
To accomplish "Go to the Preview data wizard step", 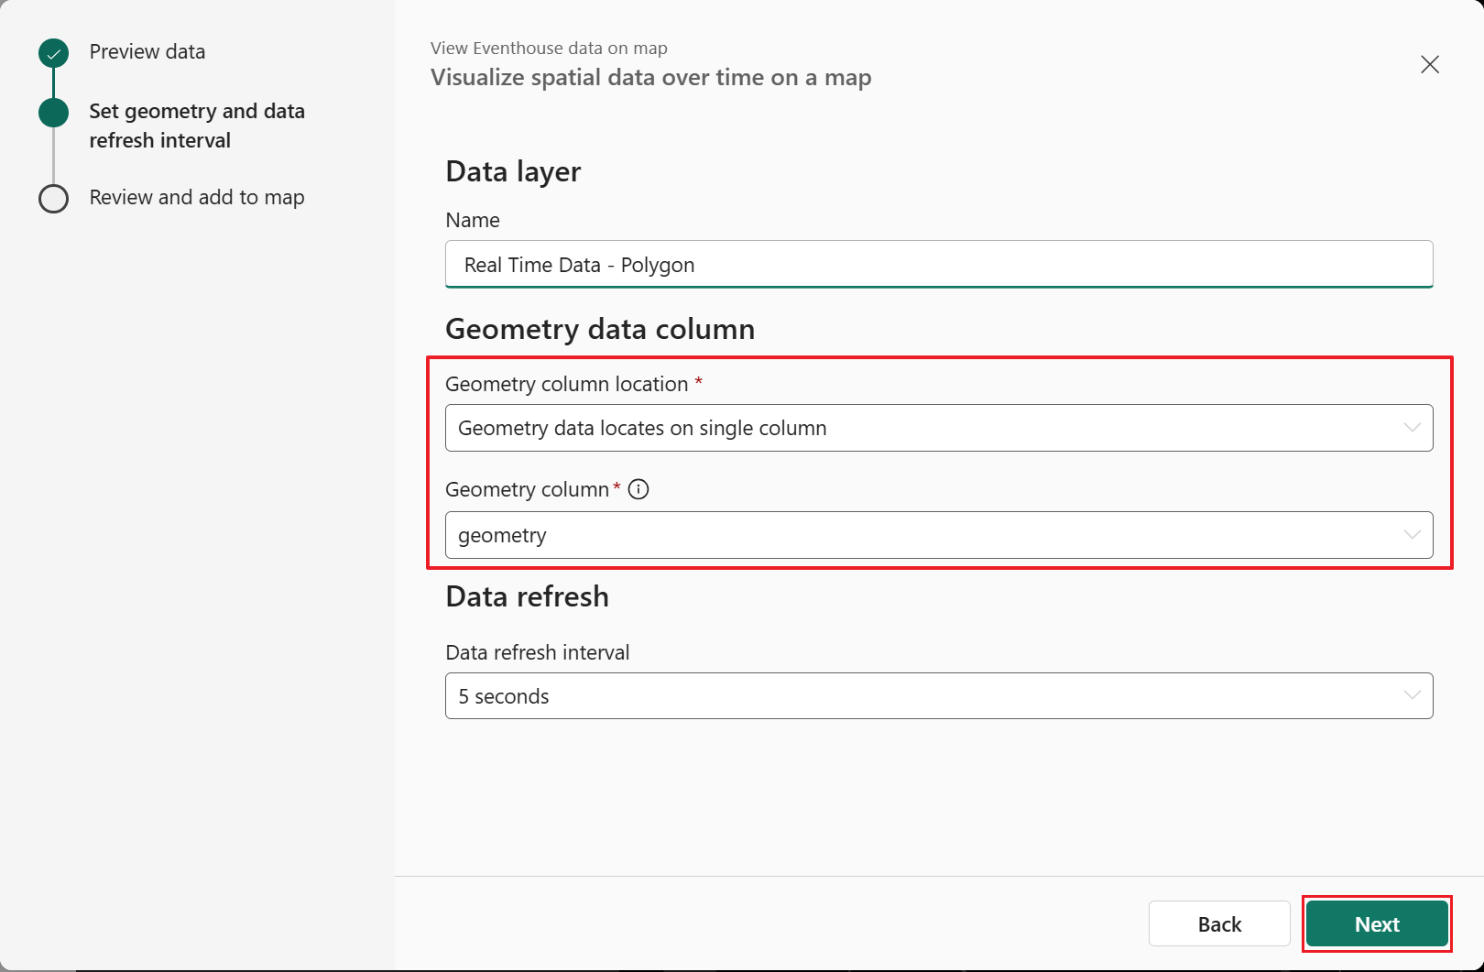I will pos(147,52).
